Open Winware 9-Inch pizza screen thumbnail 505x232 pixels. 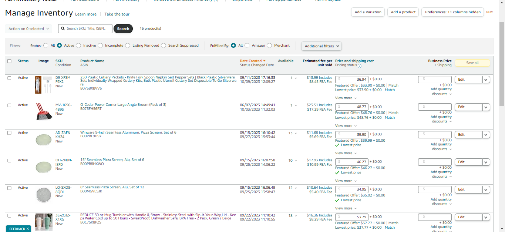point(43,139)
